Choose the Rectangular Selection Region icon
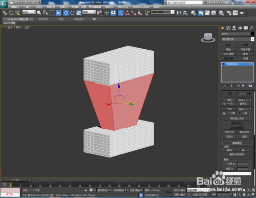Image resolution: width=256 pixels, height=198 pixels. coord(52,13)
